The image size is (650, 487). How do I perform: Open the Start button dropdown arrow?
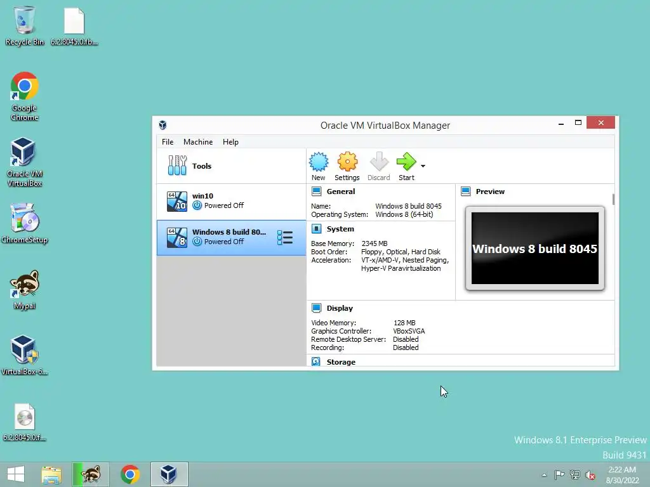(x=423, y=166)
